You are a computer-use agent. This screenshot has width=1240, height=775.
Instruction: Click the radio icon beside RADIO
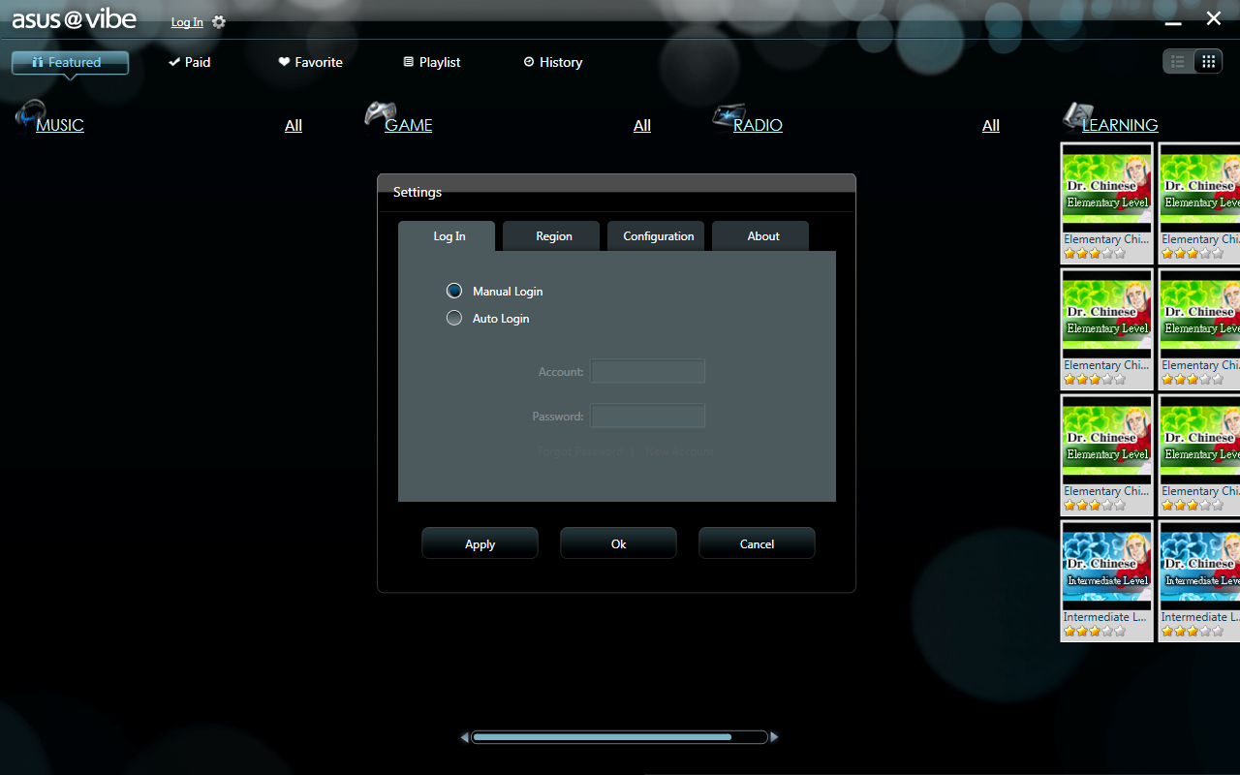click(x=728, y=114)
